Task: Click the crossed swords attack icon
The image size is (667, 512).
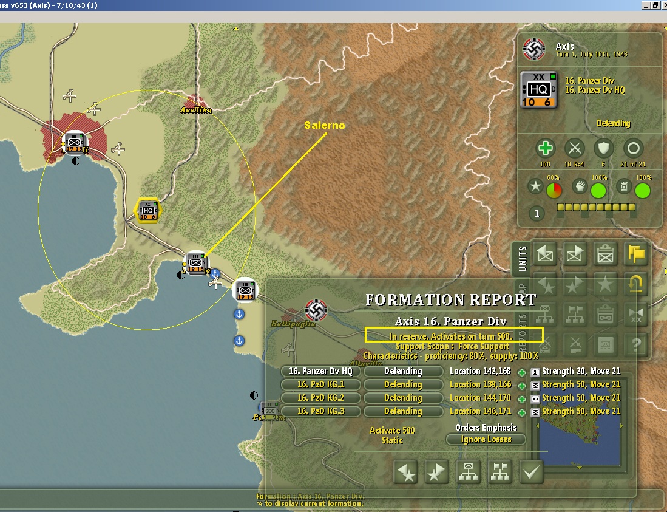Action: click(x=574, y=149)
